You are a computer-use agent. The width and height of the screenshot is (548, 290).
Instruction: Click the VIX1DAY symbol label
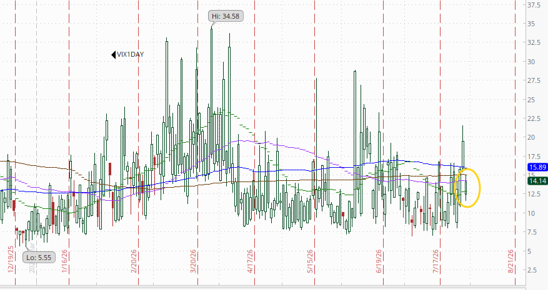(131, 54)
